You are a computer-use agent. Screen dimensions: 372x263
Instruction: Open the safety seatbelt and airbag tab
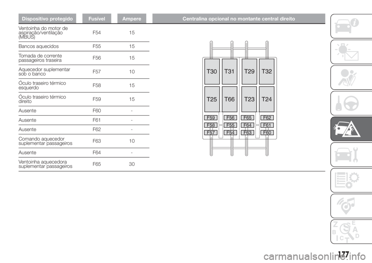[x=351, y=78]
